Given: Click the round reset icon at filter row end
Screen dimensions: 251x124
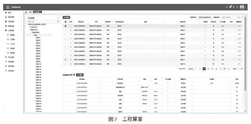Looking at the screenshot, I should [242, 17].
